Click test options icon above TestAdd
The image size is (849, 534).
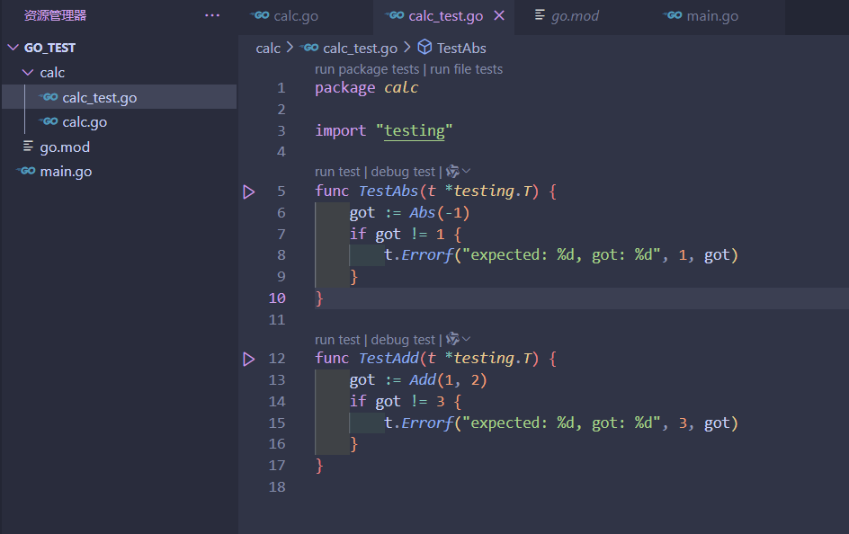[452, 339]
